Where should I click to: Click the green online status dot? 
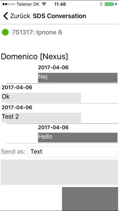(5, 32)
